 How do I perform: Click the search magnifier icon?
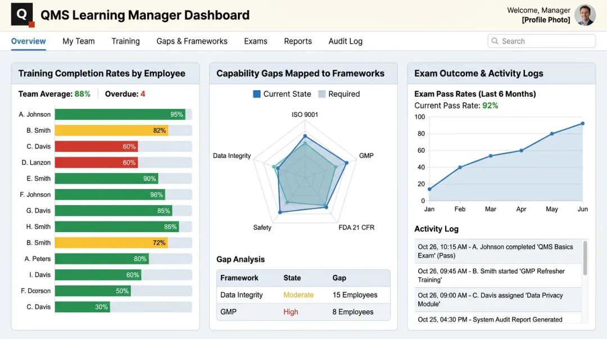[x=495, y=41]
